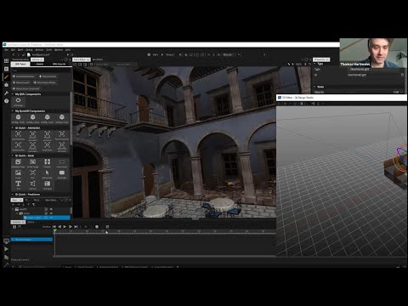Image resolution: width=408 pixels, height=306 pixels.
Task: Open the Tools menu
Action: tap(49, 50)
